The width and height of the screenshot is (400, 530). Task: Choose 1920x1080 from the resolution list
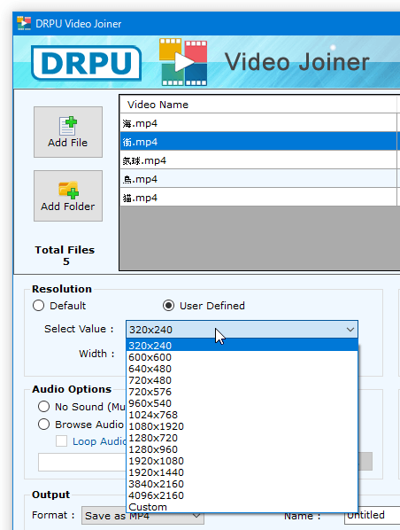click(242, 461)
